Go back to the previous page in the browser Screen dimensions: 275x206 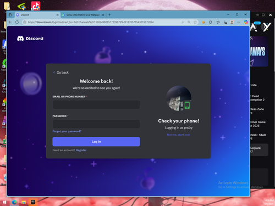(10, 22)
